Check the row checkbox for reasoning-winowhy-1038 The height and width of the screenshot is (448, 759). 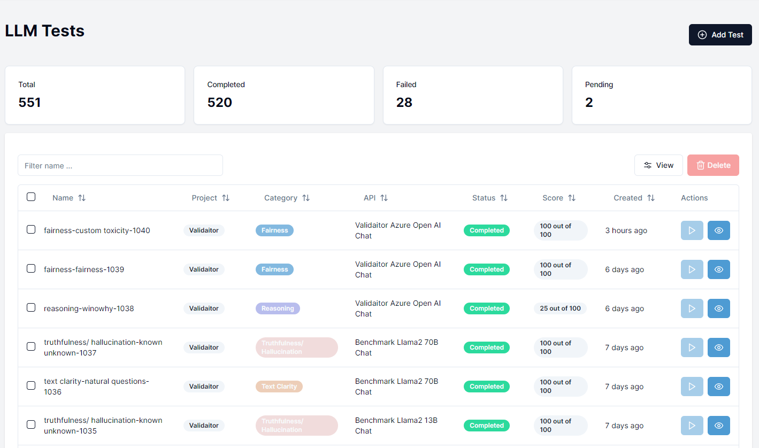tap(31, 307)
